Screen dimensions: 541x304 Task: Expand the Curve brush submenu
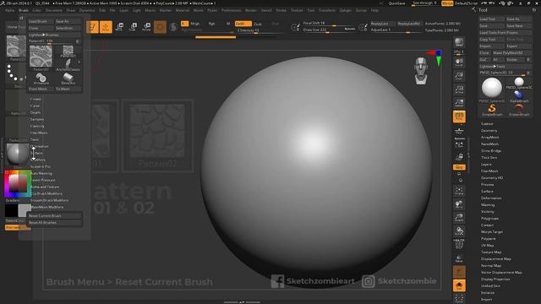[35, 106]
